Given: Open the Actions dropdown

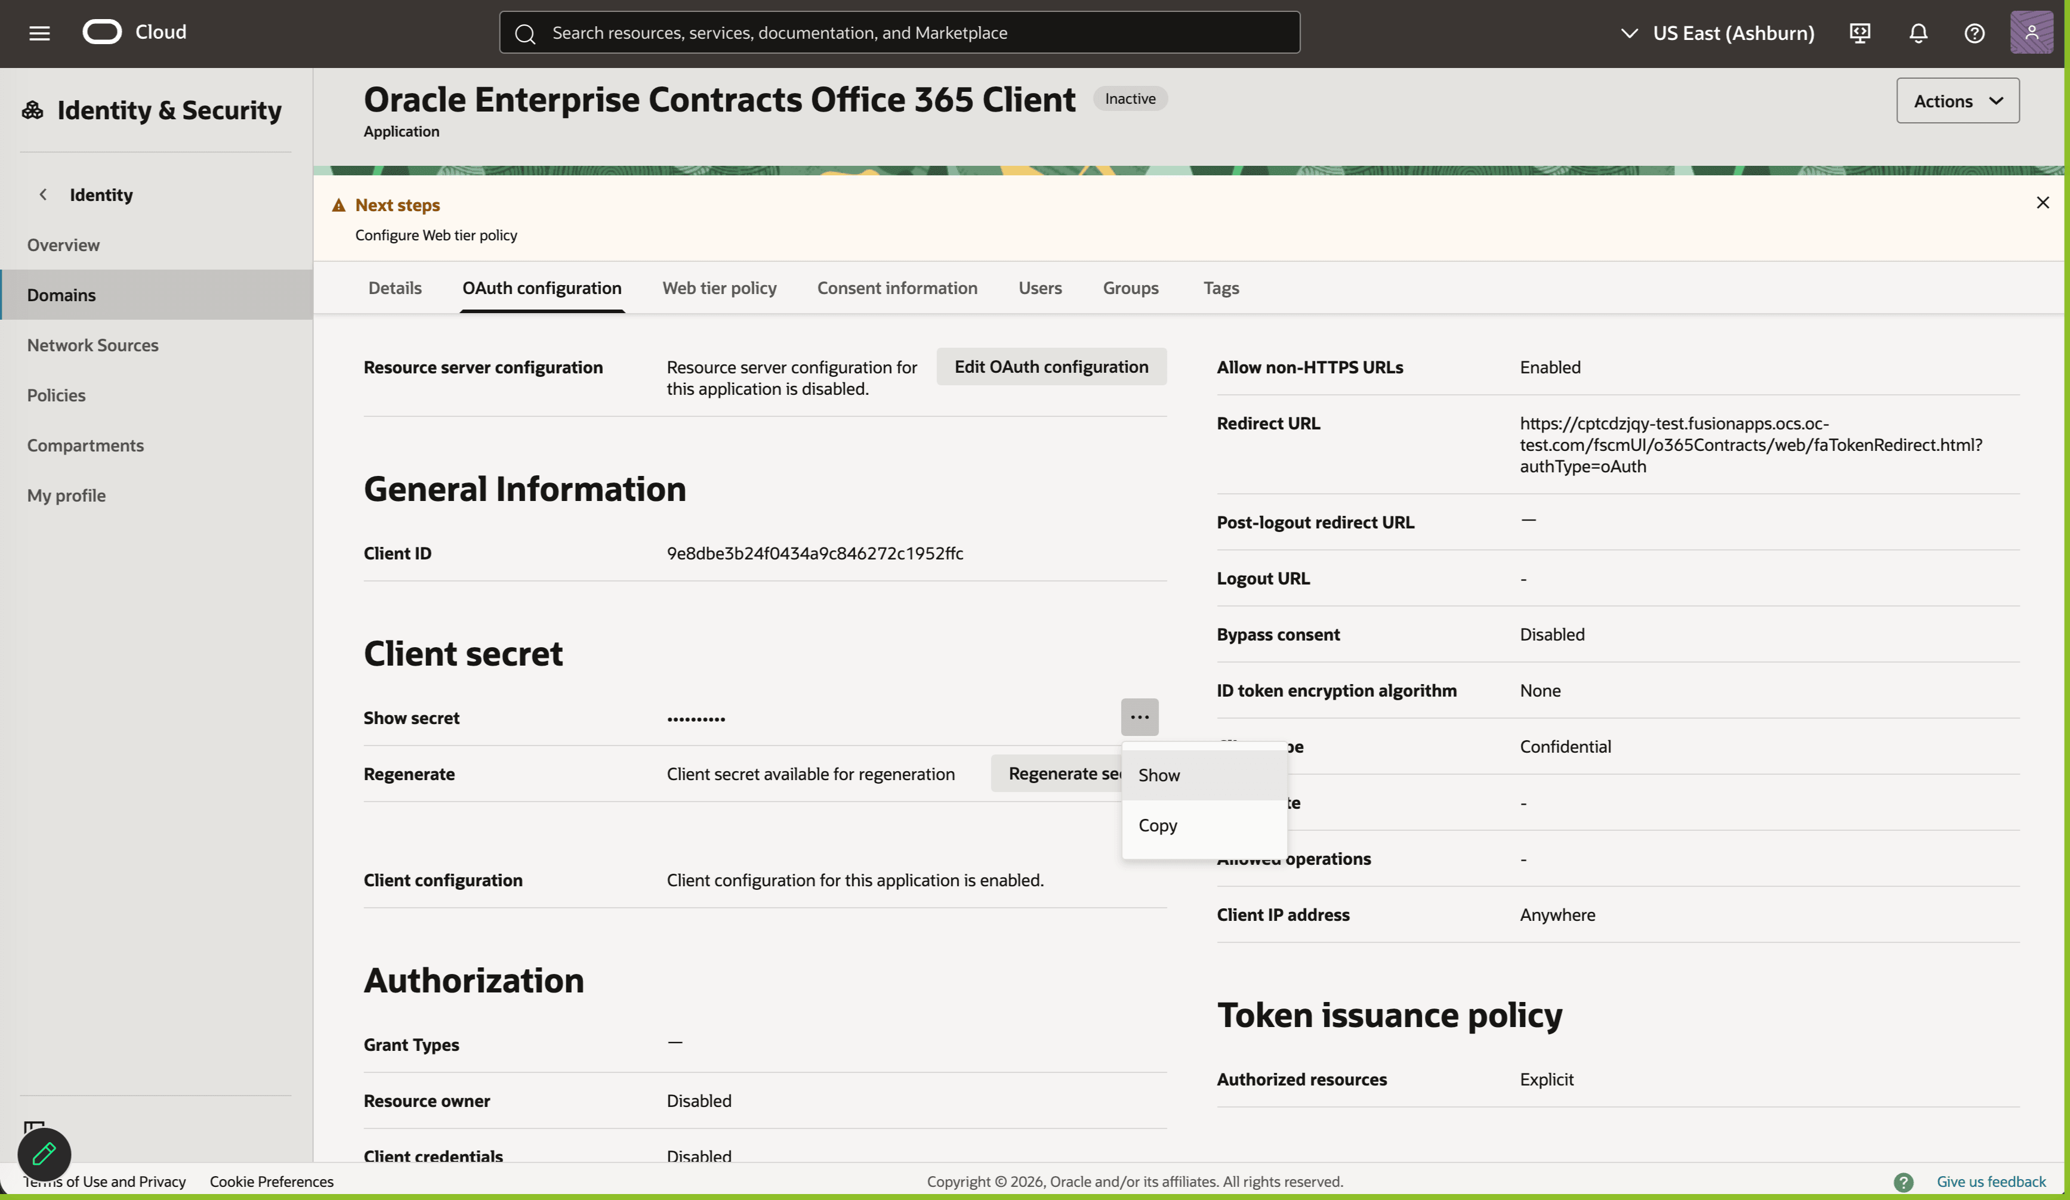Looking at the screenshot, I should pyautogui.click(x=1957, y=101).
